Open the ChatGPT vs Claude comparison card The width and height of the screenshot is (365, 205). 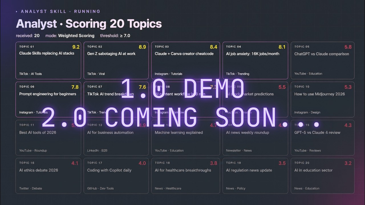pyautogui.click(x=323, y=61)
